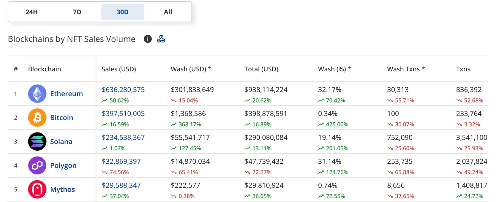Show the All time range
This screenshot has height=202, width=499.
coord(168,12)
